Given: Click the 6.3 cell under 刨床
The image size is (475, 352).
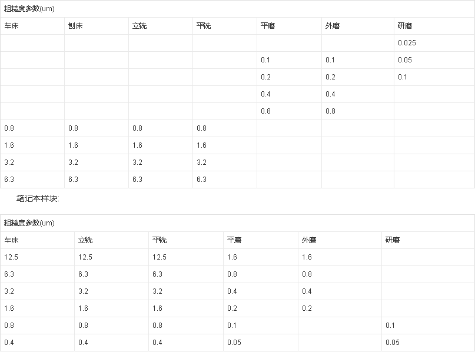Looking at the screenshot, I should click(73, 180).
